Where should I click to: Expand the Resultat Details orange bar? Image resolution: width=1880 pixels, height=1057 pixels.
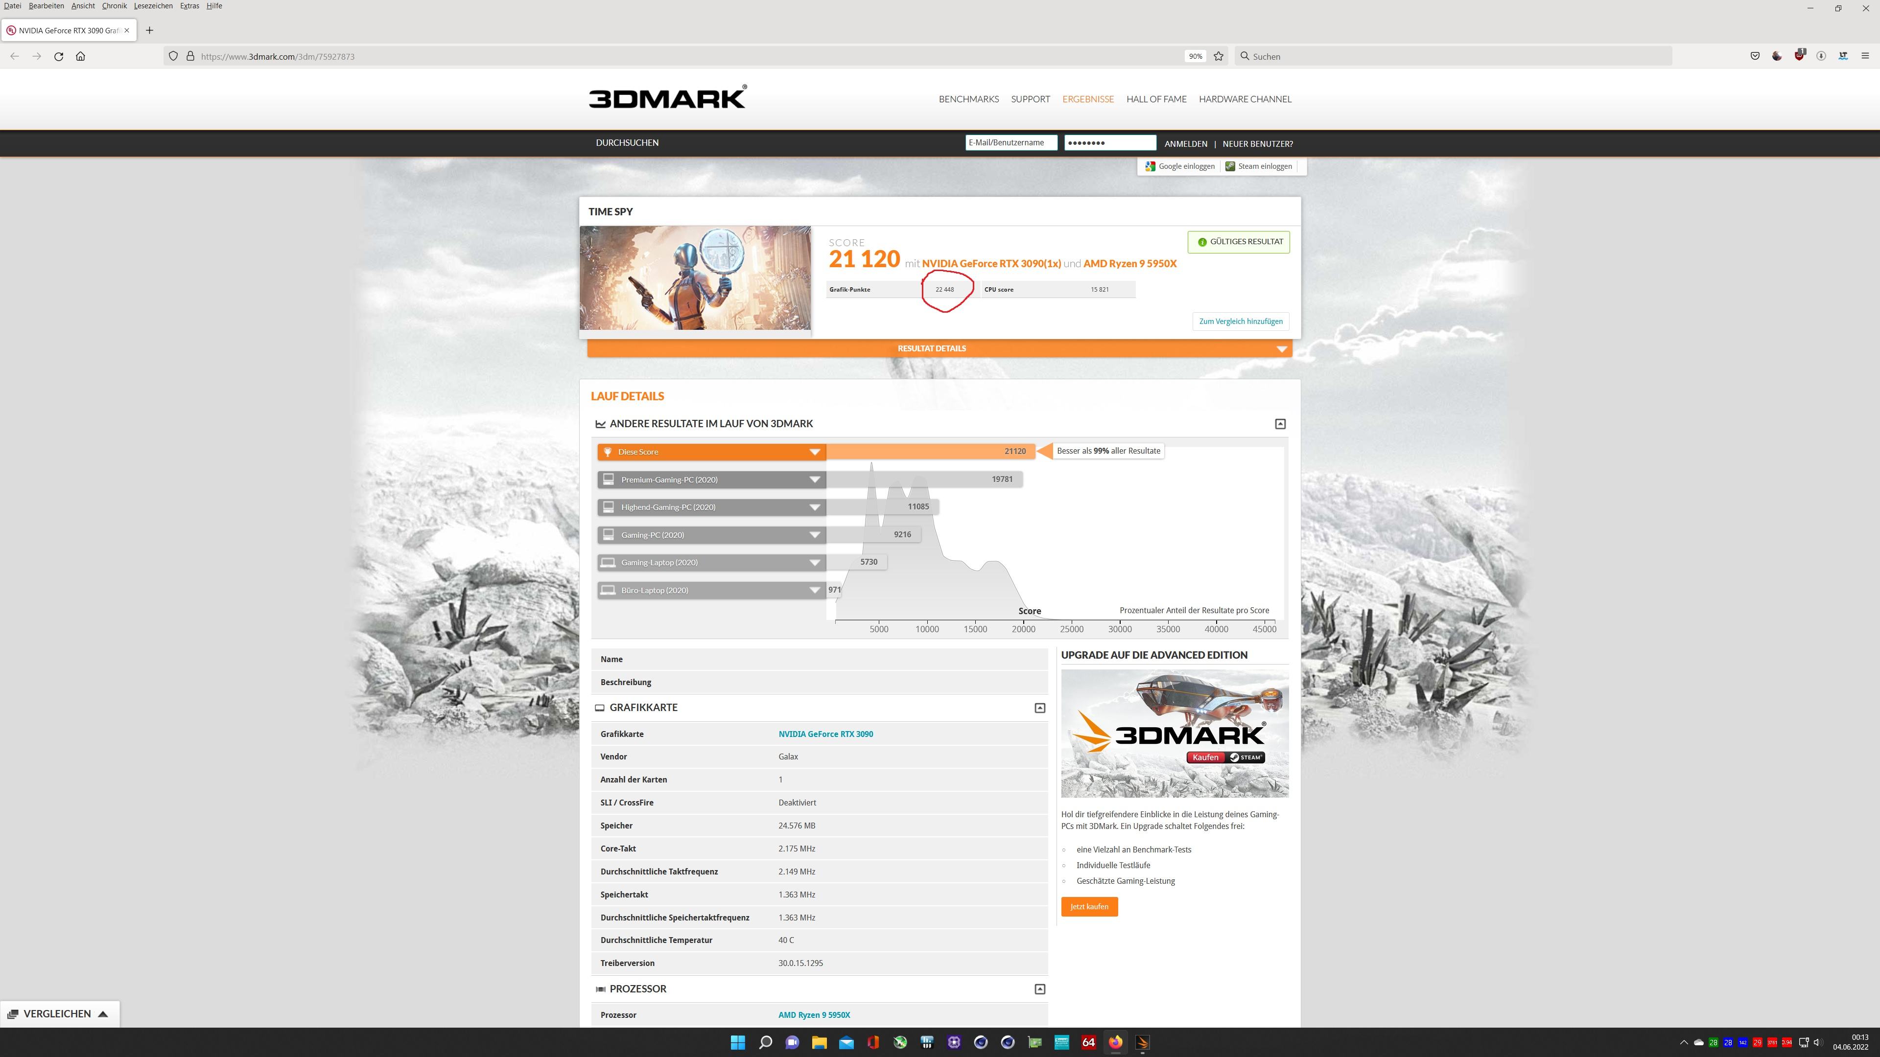tap(939, 349)
